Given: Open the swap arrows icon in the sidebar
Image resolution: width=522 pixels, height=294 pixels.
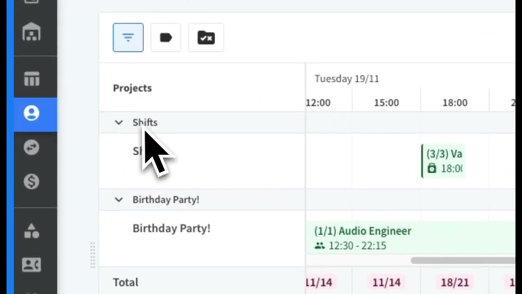Looking at the screenshot, I should pyautogui.click(x=31, y=147).
